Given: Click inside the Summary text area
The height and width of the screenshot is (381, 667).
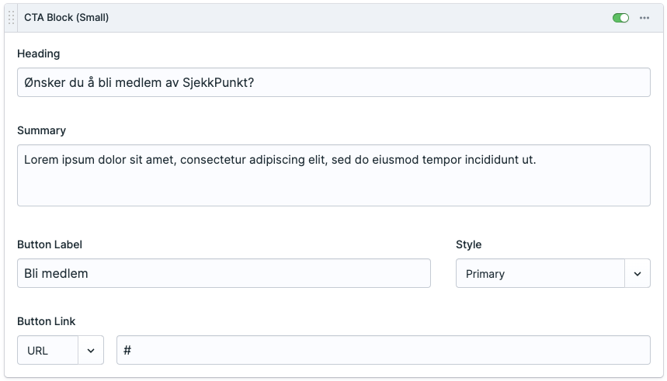Looking at the screenshot, I should 334,186.
